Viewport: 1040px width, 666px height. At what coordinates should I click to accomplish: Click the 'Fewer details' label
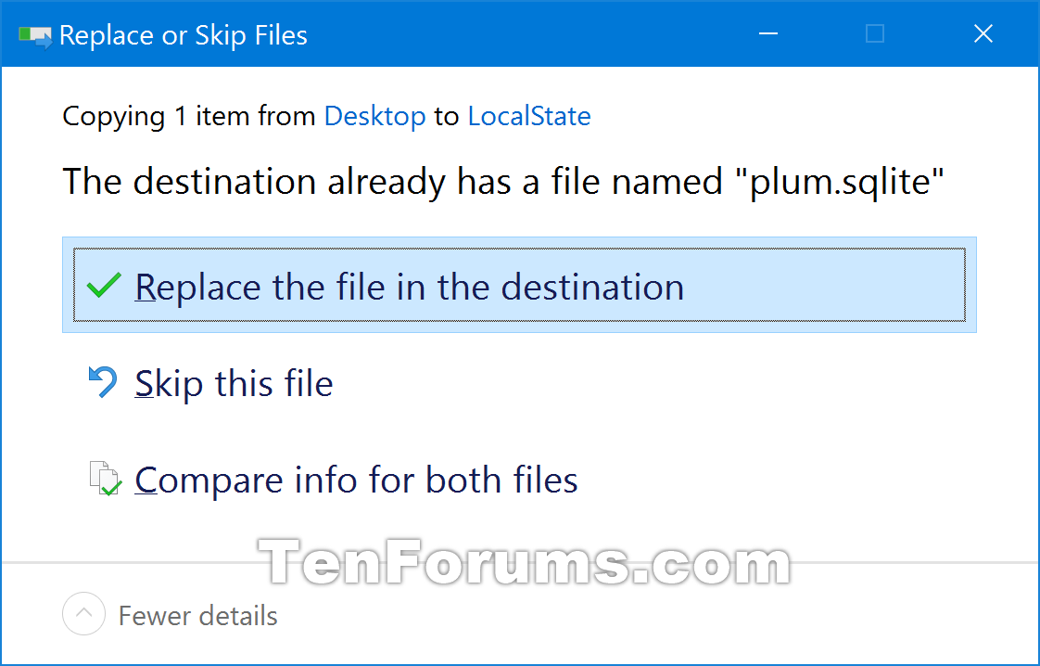point(197,616)
